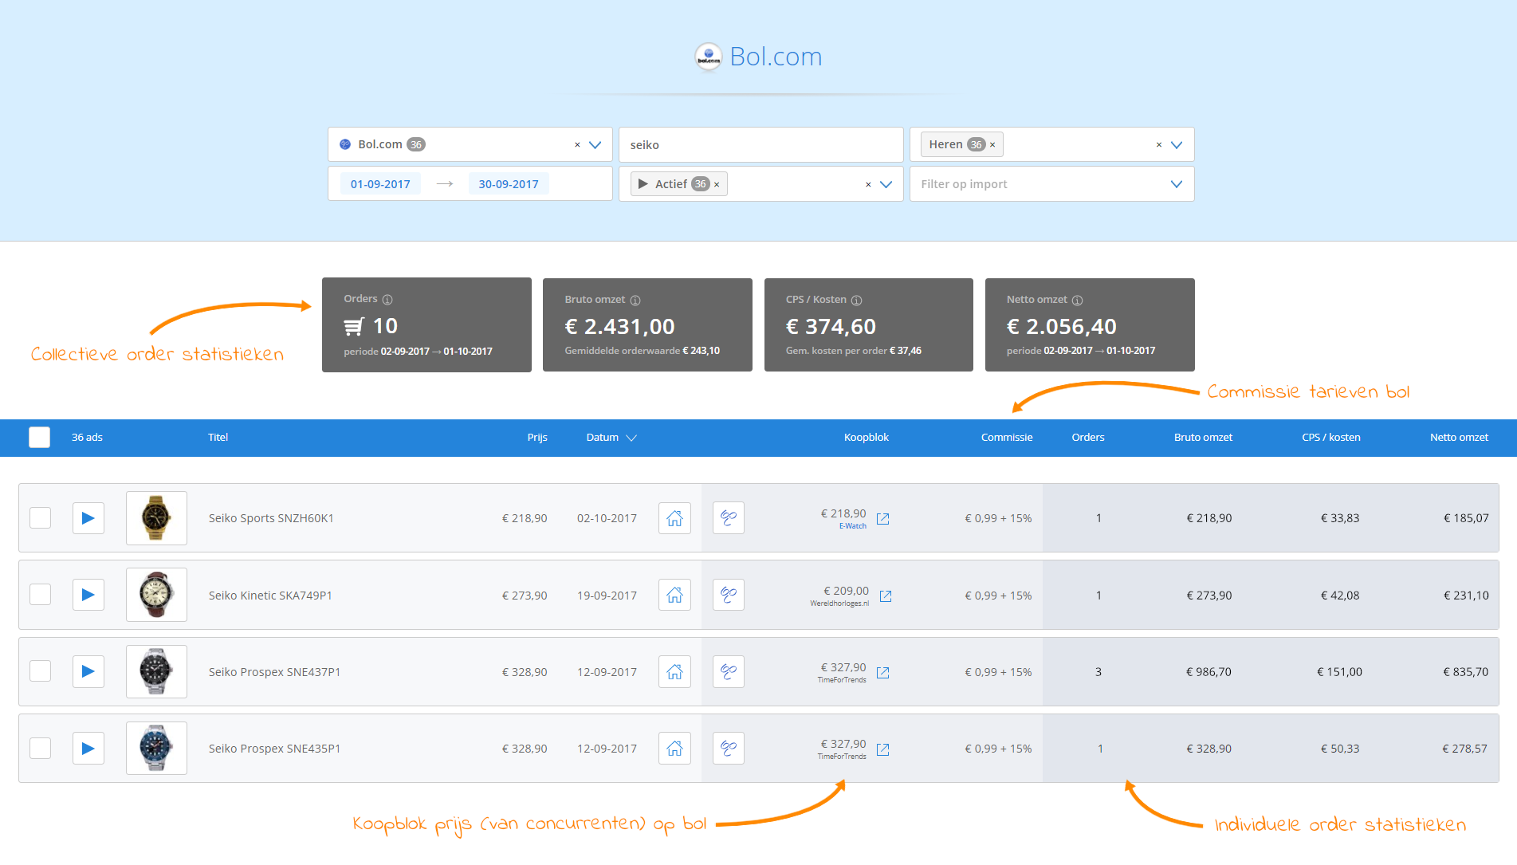The height and width of the screenshot is (865, 1517).
Task: Click the Wereldhorloges.nl seller name
Action: coord(839,604)
